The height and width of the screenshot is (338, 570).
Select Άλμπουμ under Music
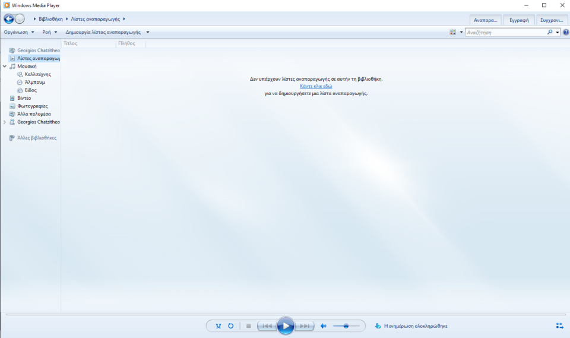click(35, 82)
